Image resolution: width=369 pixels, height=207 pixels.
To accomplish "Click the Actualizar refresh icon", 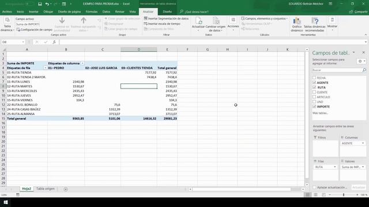I will pyautogui.click(x=198, y=21).
